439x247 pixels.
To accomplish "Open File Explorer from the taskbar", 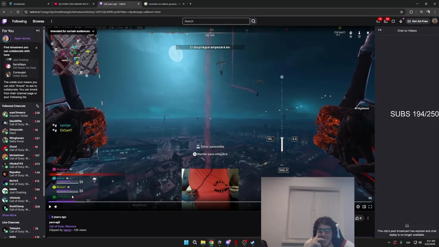I will (203, 243).
